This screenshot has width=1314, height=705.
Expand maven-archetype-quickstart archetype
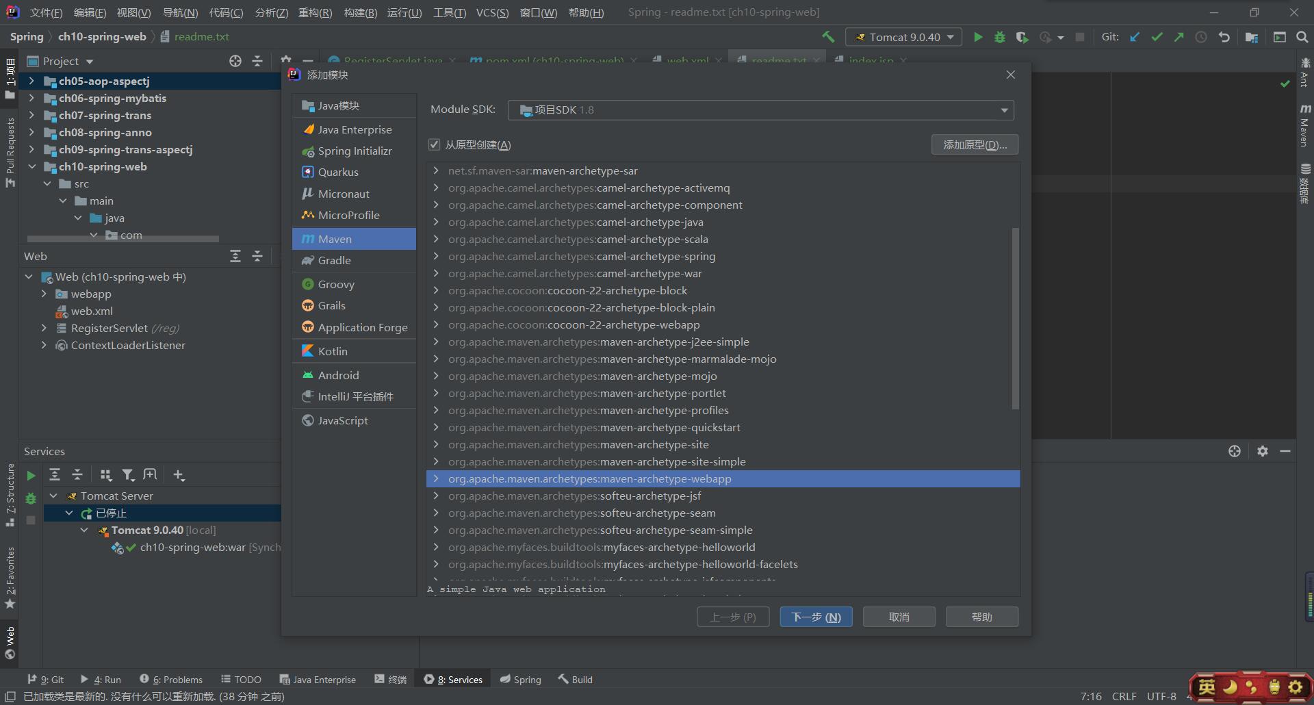pos(436,427)
